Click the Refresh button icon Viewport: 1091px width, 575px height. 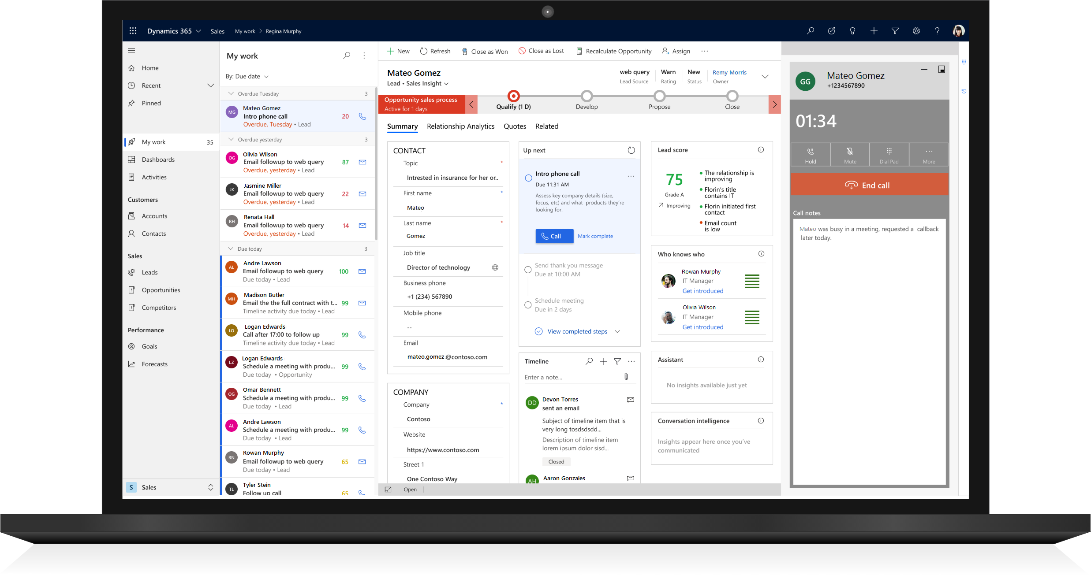[426, 51]
